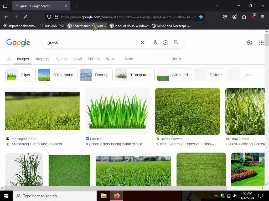Image resolution: width=269 pixels, height=201 pixels.
Task: Select the Images tab
Action: pos(23,59)
